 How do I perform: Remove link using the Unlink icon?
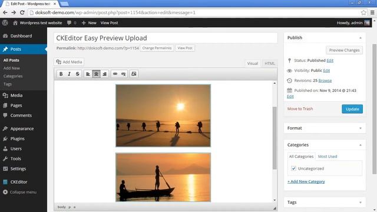coord(123,74)
